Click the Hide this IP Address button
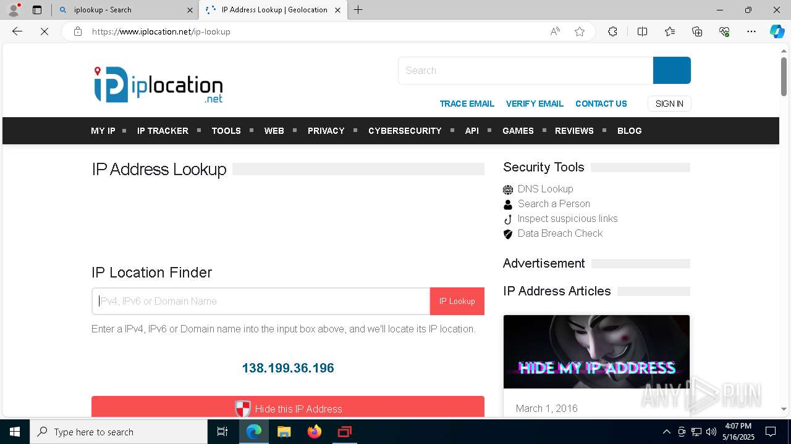The width and height of the screenshot is (791, 444). pos(288,407)
